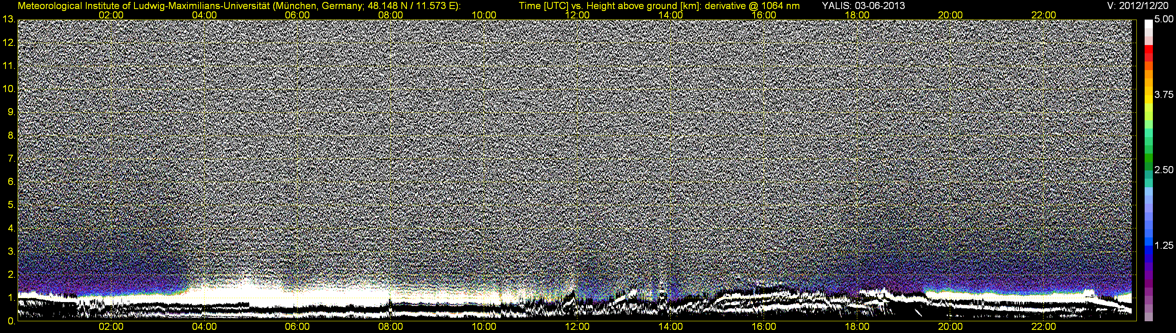Select the 22:00 label on the top time axis
This screenshot has height=333, width=1176.
(1044, 15)
